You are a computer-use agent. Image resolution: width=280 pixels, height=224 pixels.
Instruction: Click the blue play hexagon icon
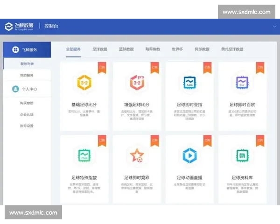[189, 155]
